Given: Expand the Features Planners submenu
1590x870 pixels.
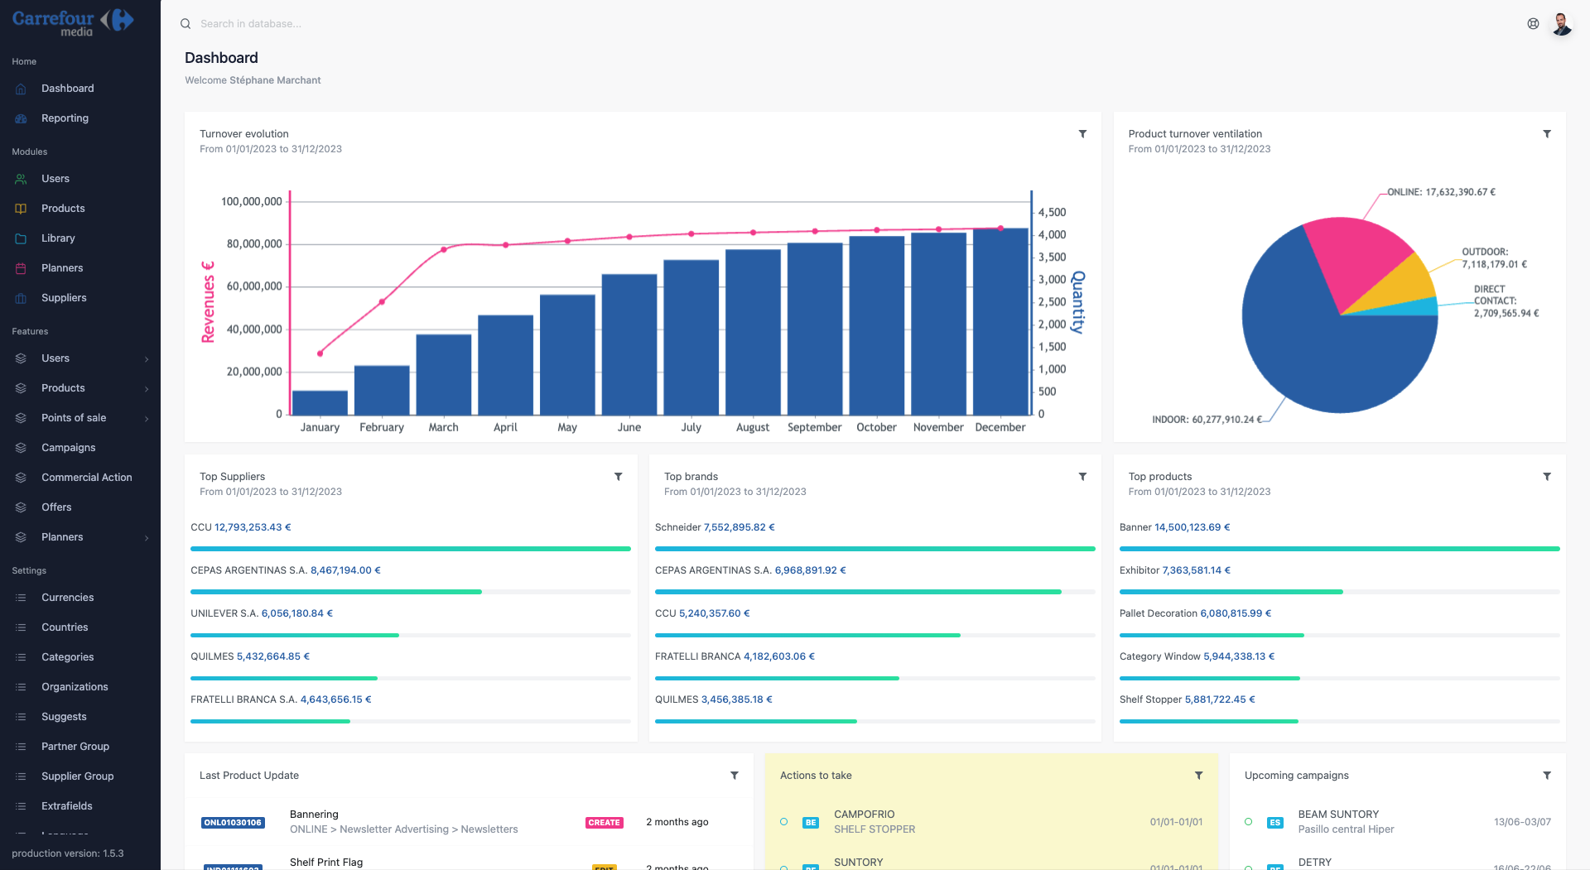Looking at the screenshot, I should pyautogui.click(x=147, y=538).
